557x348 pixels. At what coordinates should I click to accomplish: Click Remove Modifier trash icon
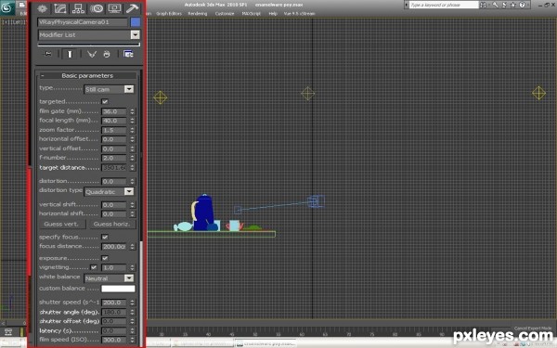tap(107, 54)
